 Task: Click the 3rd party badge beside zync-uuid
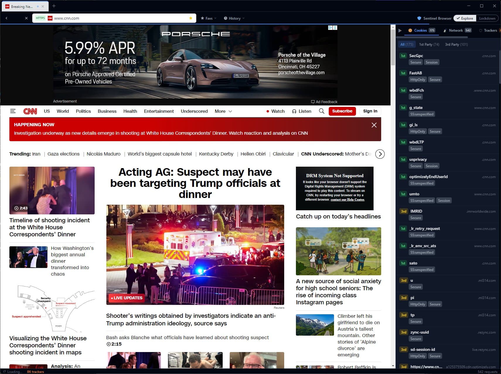[x=404, y=332]
